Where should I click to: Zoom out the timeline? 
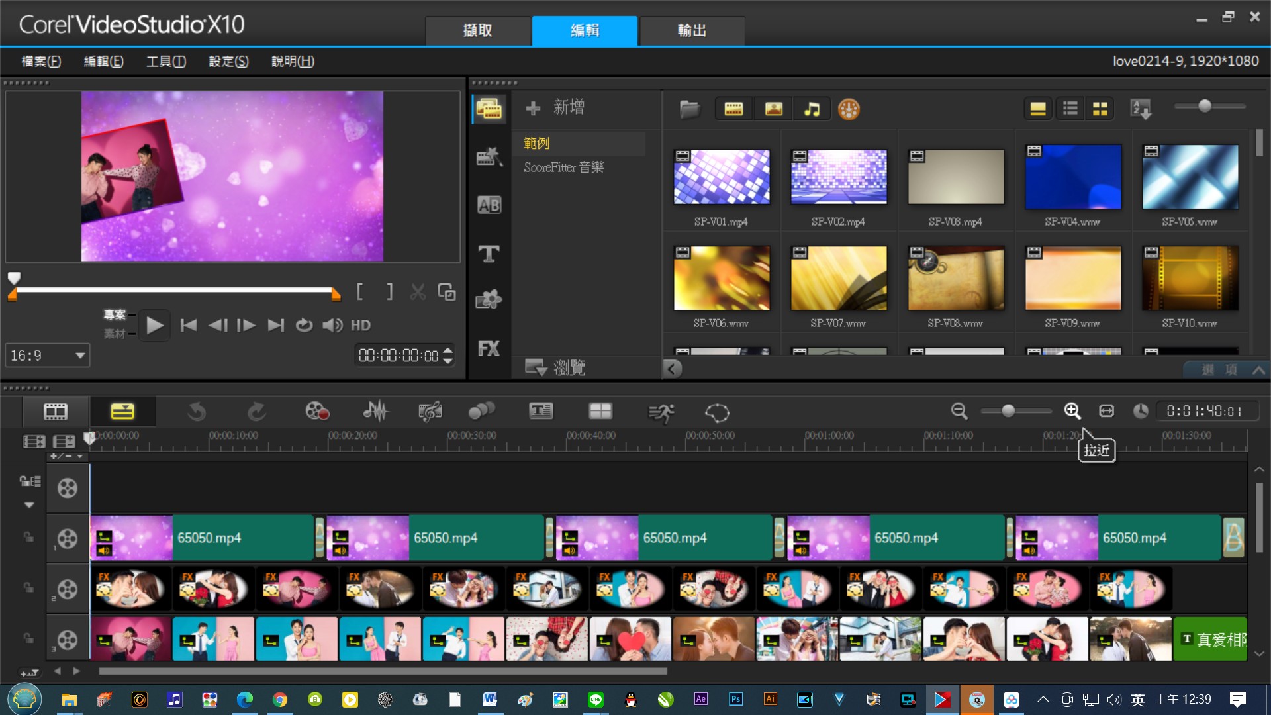(x=959, y=411)
